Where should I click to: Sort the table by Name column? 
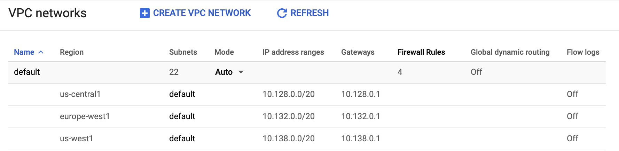[24, 52]
